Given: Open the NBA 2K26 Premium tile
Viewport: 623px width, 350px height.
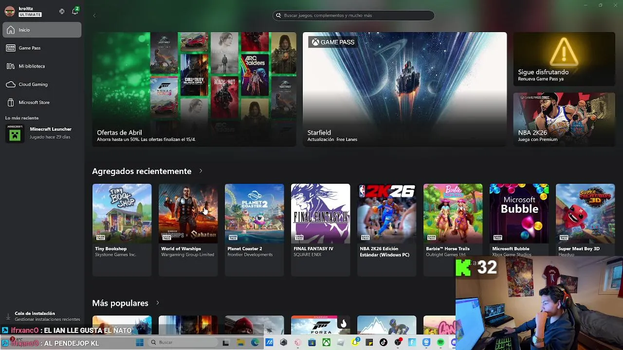Looking at the screenshot, I should pos(564,120).
